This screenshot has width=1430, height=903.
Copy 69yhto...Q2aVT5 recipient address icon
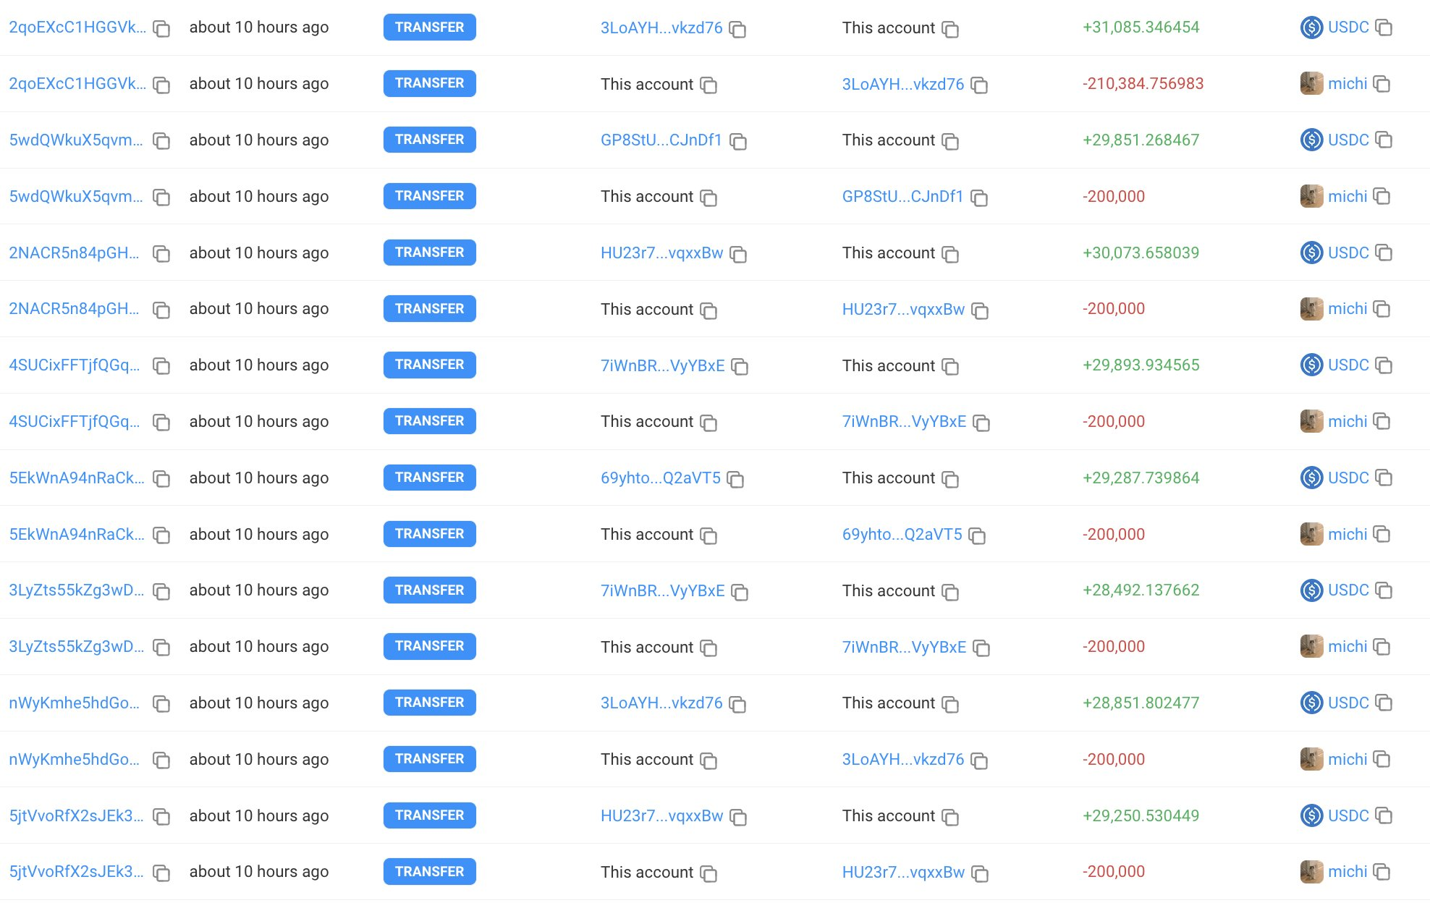(x=977, y=535)
